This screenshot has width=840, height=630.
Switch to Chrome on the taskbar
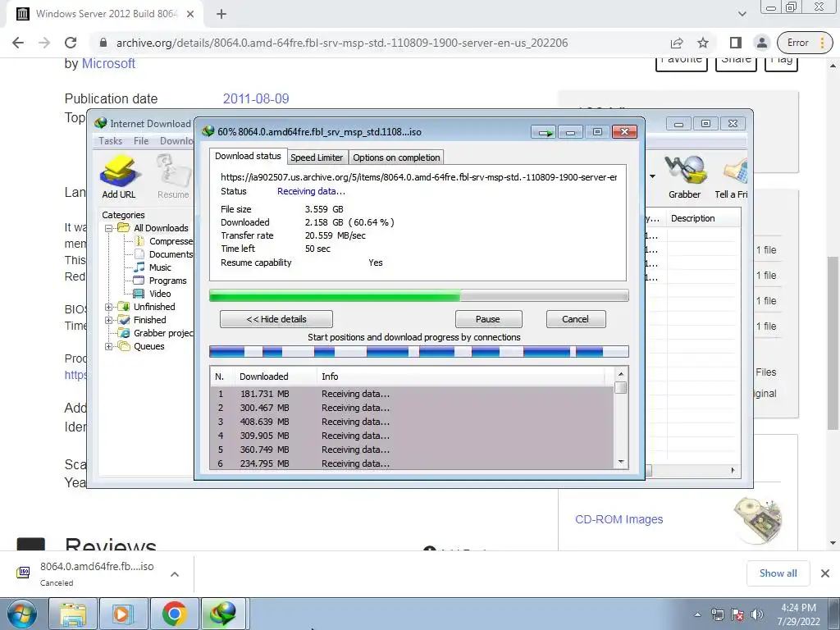tap(174, 614)
